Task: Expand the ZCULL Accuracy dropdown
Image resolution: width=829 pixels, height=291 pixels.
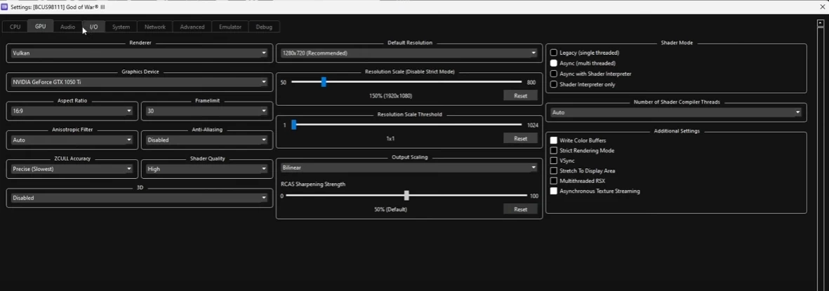Action: [72, 169]
